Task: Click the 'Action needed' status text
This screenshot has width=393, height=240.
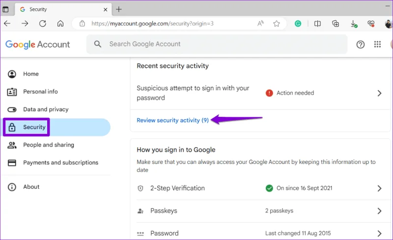Action: tap(295, 93)
